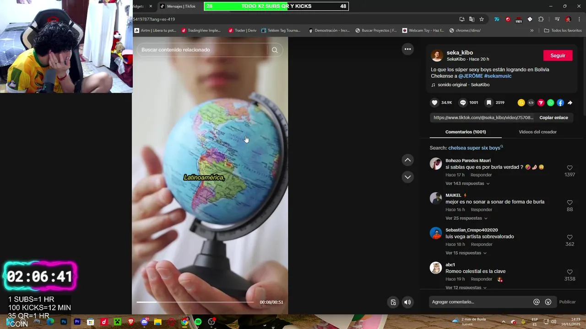This screenshot has width=586, height=329.
Task: Expand Ver 25 respuestas
Action: coord(466,218)
